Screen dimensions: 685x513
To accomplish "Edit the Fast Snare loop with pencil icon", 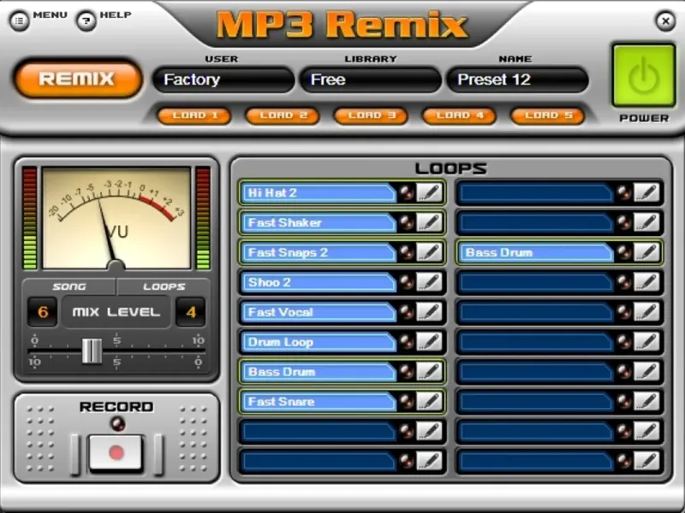I will coord(430,401).
